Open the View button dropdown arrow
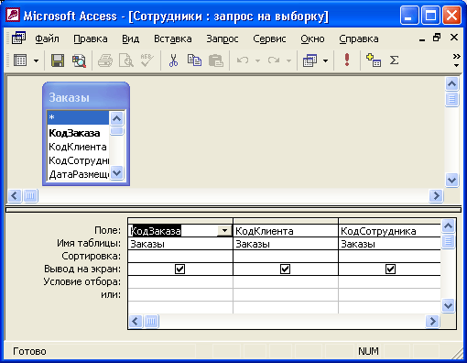Image resolution: width=467 pixels, height=363 pixels. click(x=36, y=60)
